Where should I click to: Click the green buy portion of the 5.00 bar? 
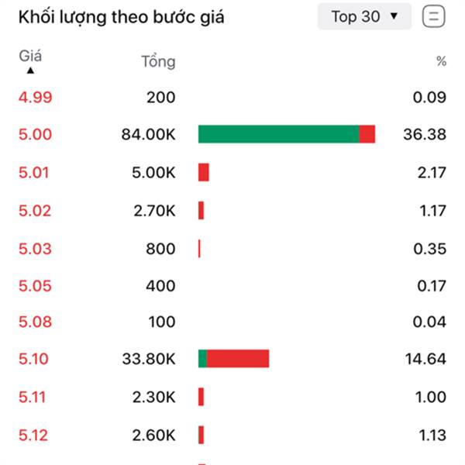pos(279,134)
